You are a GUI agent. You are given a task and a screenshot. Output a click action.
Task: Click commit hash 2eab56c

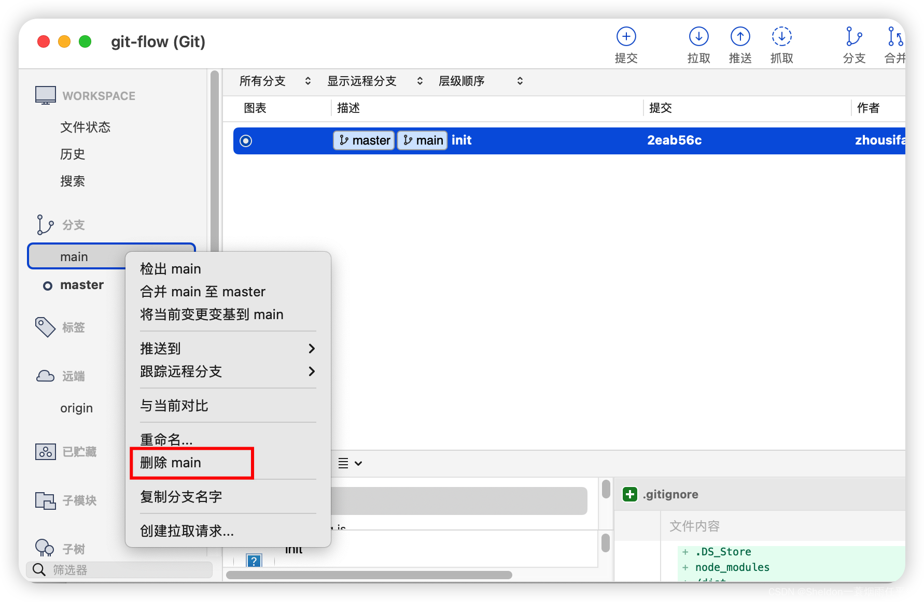[x=674, y=140]
